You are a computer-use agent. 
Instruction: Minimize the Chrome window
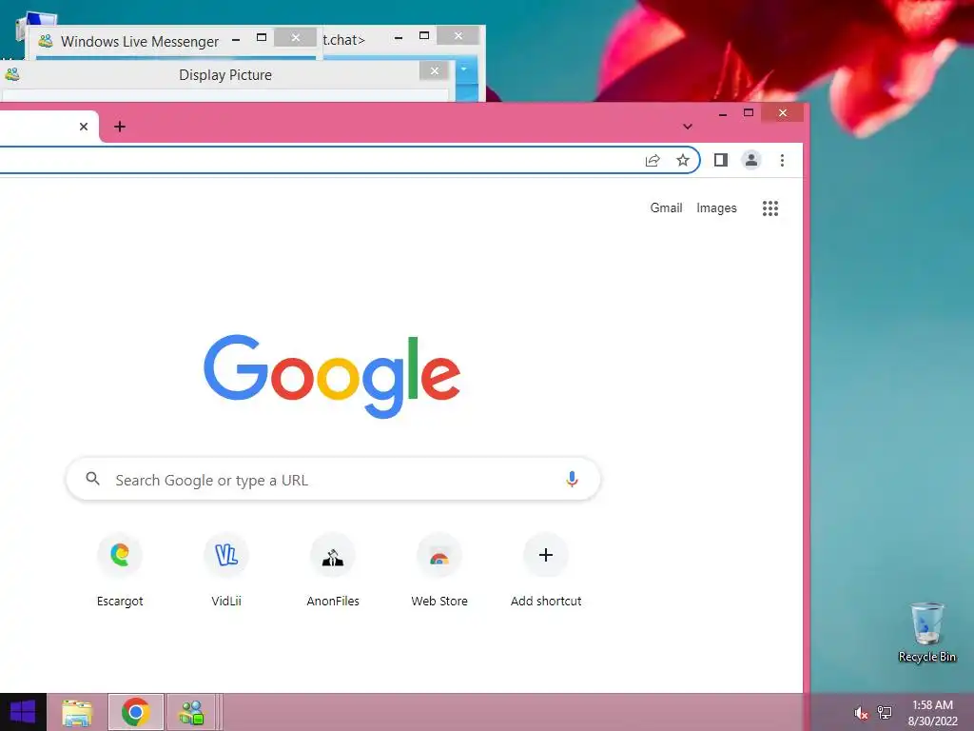[x=723, y=114]
